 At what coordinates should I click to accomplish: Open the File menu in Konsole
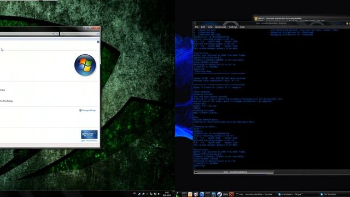coord(196,27)
